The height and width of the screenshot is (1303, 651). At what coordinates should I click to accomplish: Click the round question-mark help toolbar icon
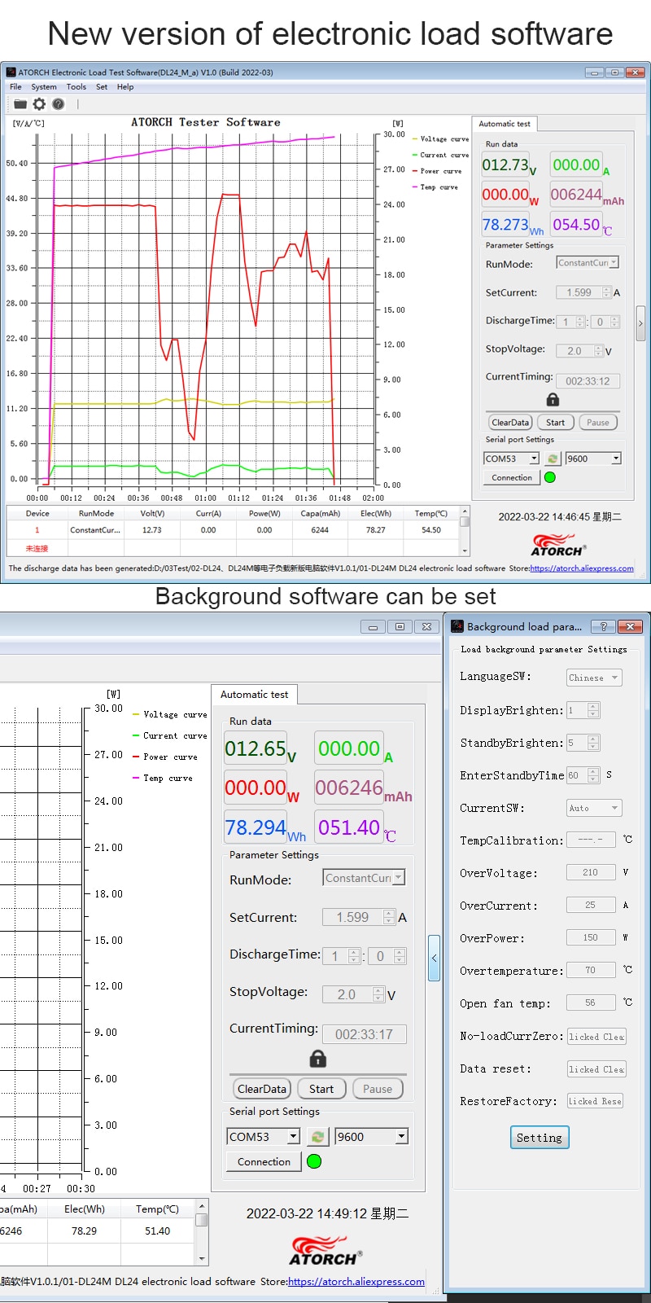(59, 103)
